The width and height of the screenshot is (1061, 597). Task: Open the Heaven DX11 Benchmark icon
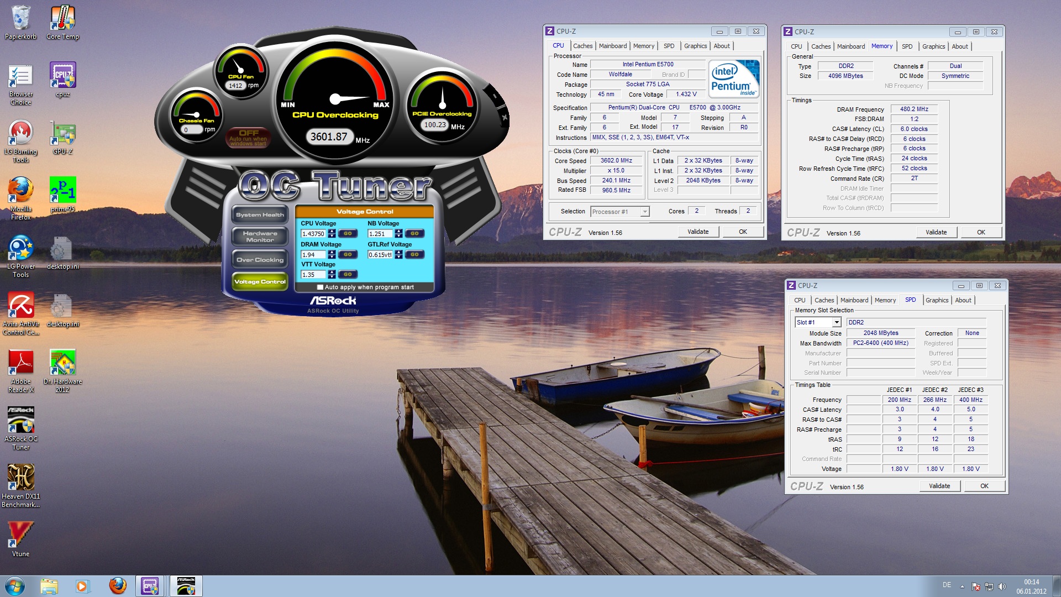(21, 486)
